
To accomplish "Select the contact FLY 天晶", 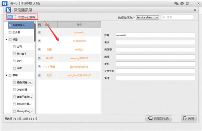I will (49, 67).
